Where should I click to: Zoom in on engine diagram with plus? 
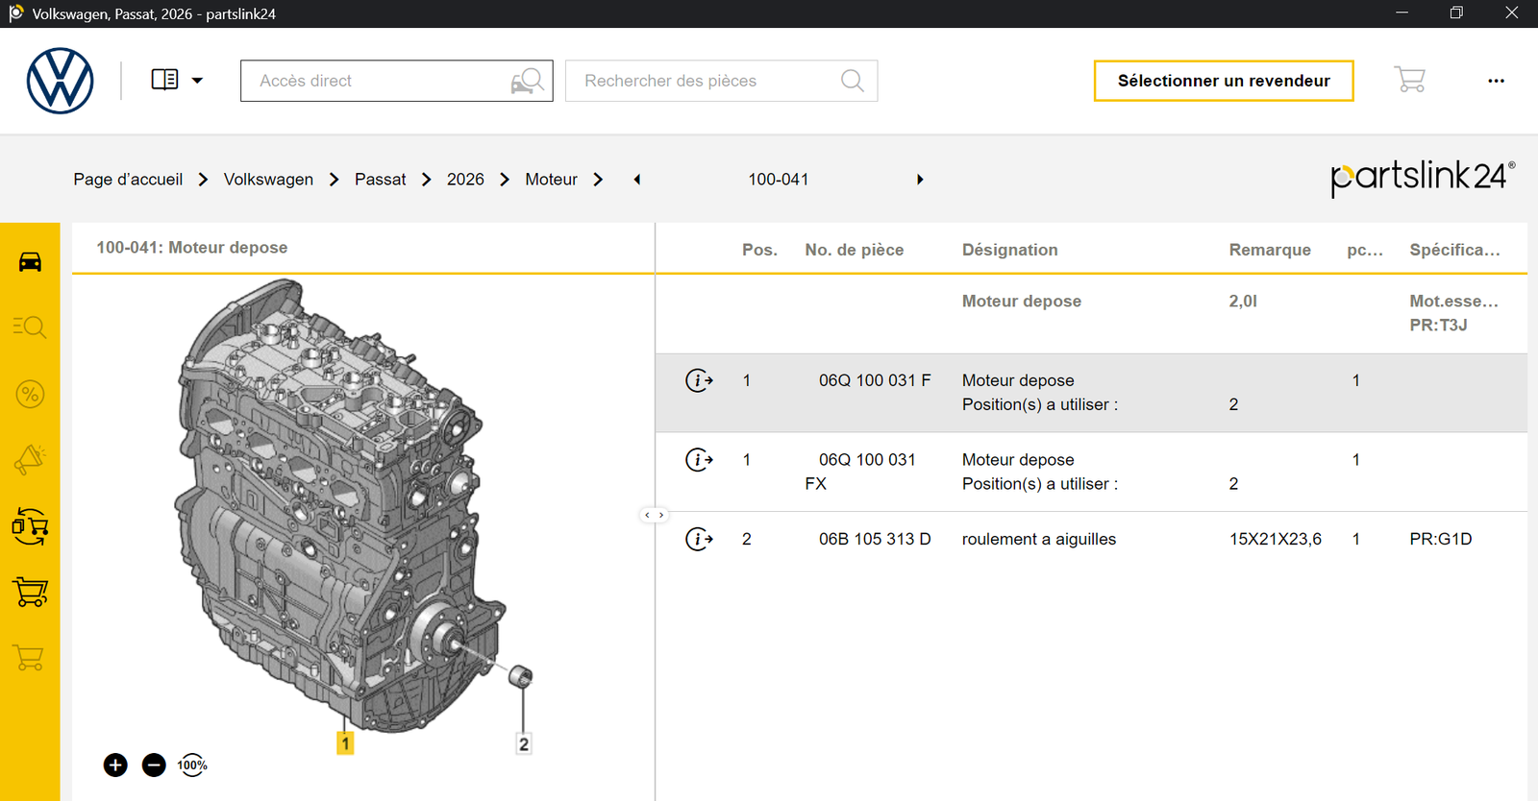pyautogui.click(x=115, y=765)
